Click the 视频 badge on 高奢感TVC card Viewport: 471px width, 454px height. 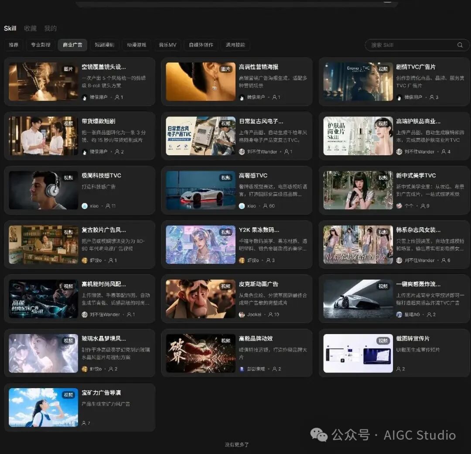[x=226, y=178]
